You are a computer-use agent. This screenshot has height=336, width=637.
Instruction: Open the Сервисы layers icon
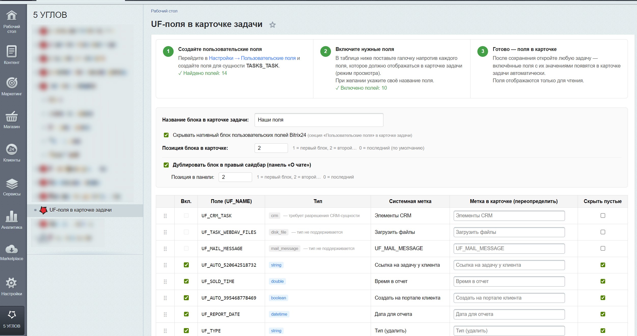click(12, 184)
